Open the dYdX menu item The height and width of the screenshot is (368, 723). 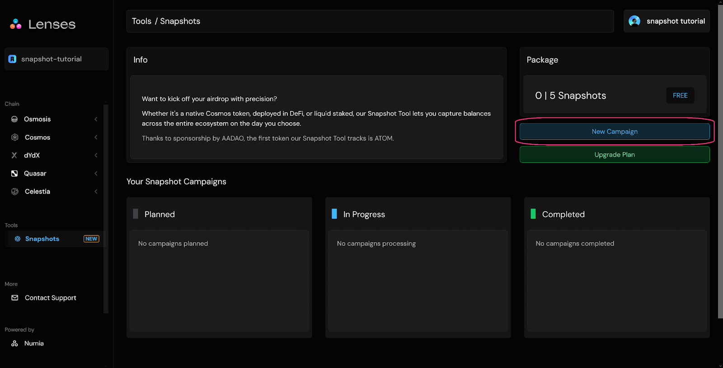pyautogui.click(x=54, y=155)
